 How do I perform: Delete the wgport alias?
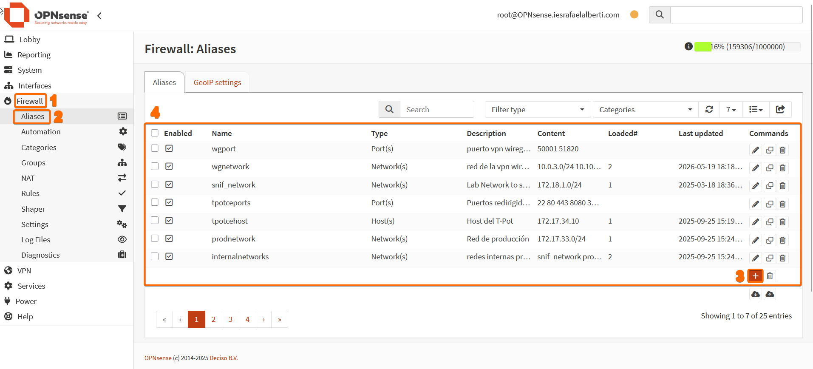(782, 150)
